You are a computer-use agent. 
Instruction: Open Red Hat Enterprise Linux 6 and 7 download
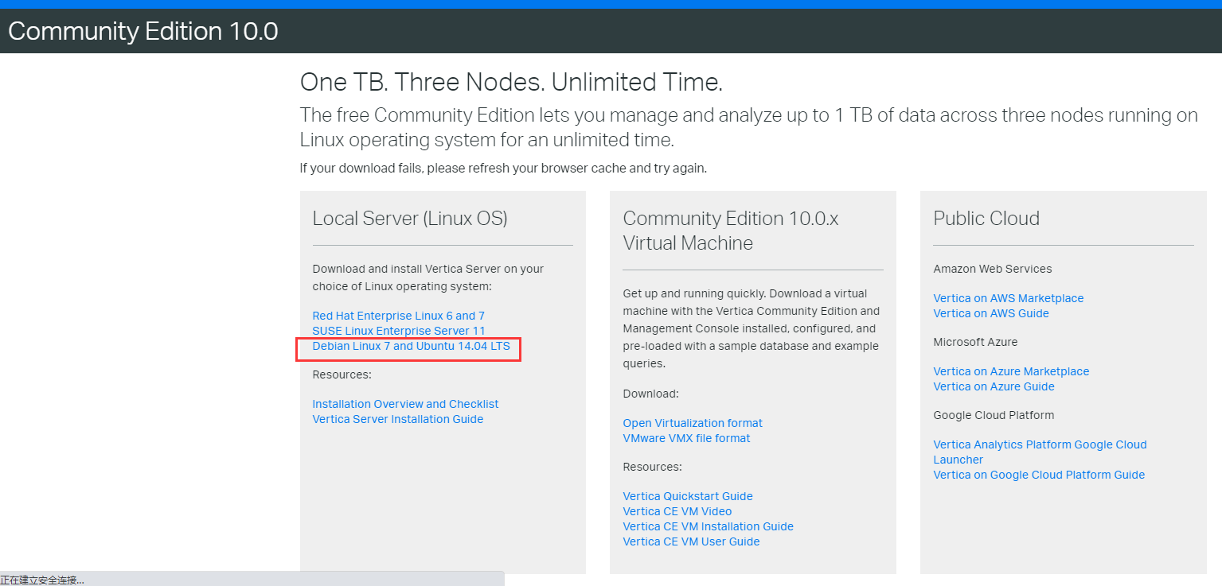point(398,316)
